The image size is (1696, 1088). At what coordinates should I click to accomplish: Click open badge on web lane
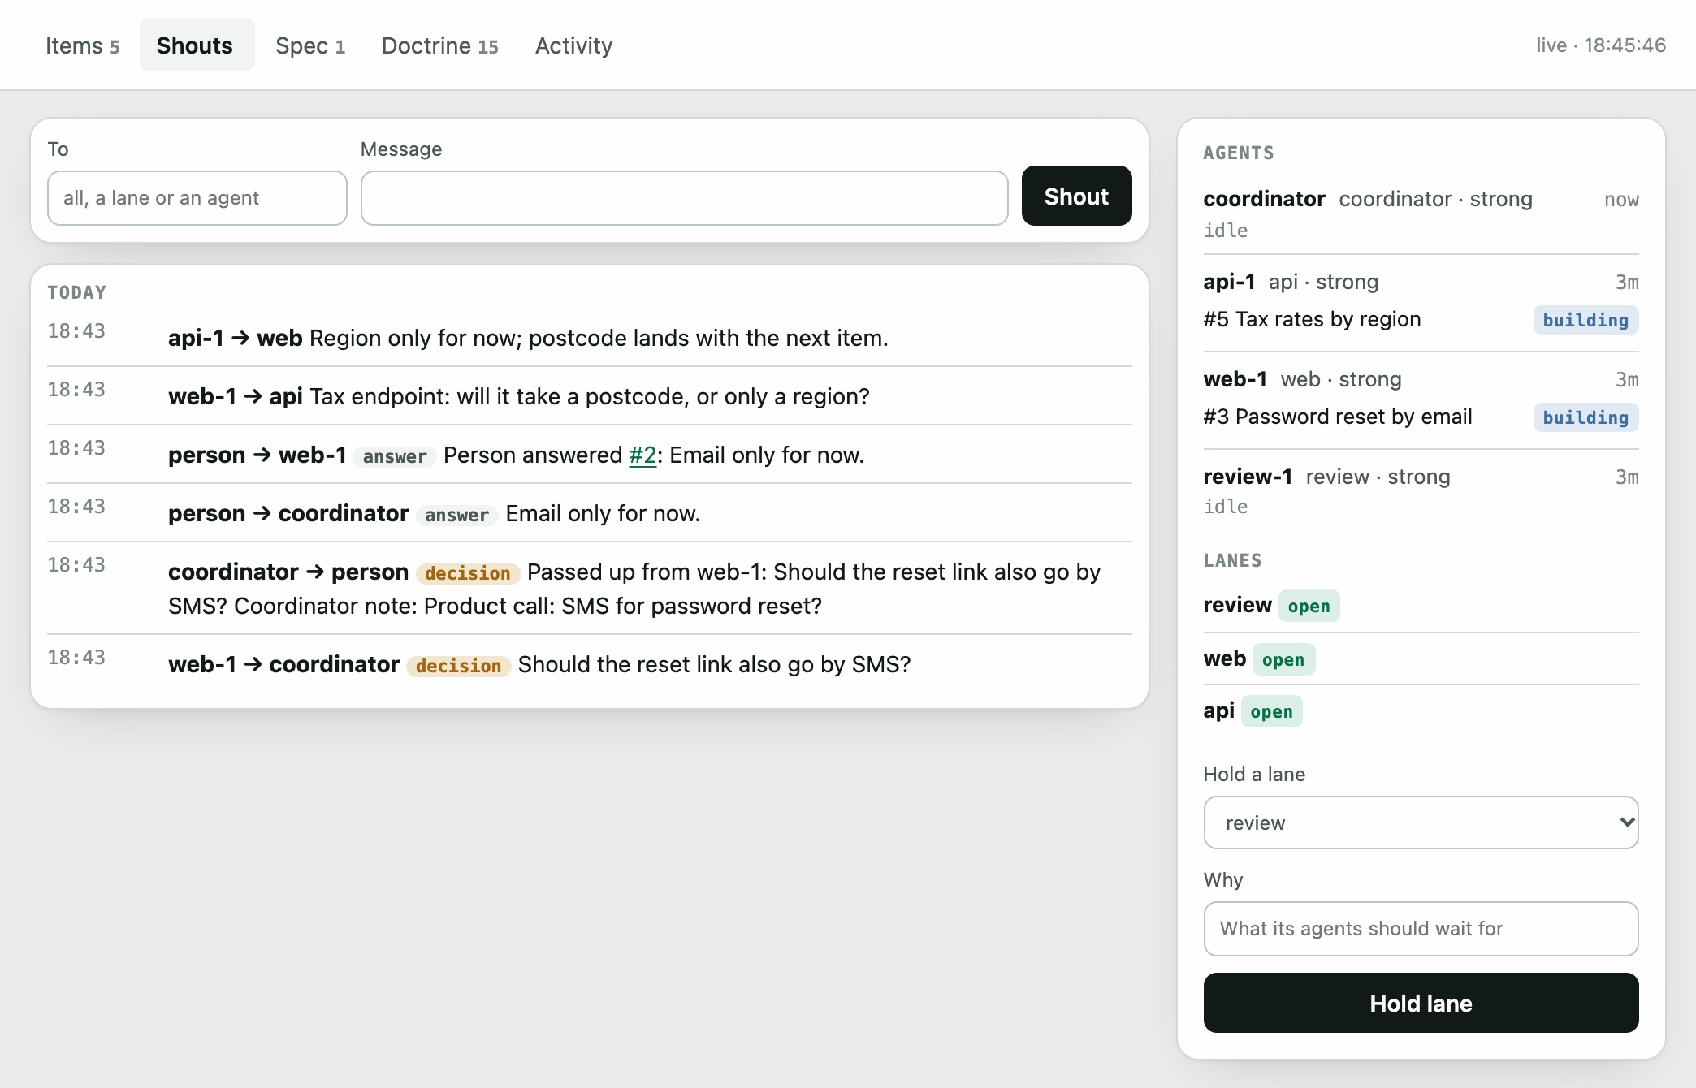click(1283, 659)
